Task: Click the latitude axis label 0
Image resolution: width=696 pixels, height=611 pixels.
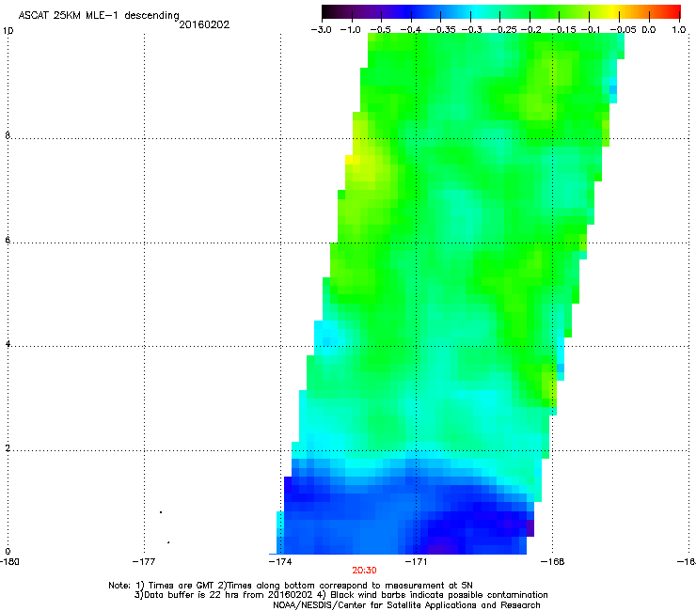Action: coord(8,552)
